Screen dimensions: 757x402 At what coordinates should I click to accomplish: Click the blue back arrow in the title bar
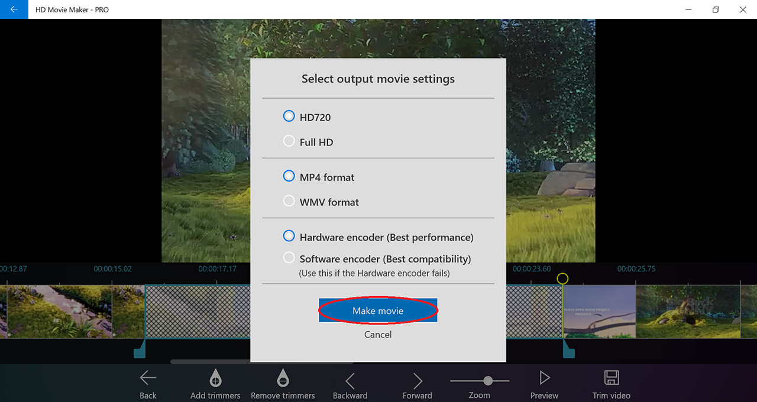point(13,9)
